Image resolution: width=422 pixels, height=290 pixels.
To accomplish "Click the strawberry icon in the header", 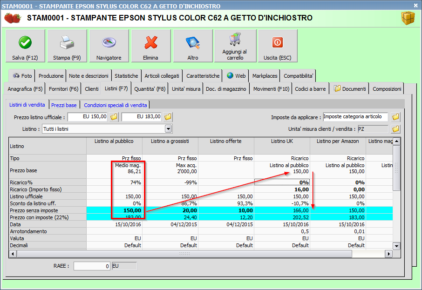I will [x=13, y=18].
